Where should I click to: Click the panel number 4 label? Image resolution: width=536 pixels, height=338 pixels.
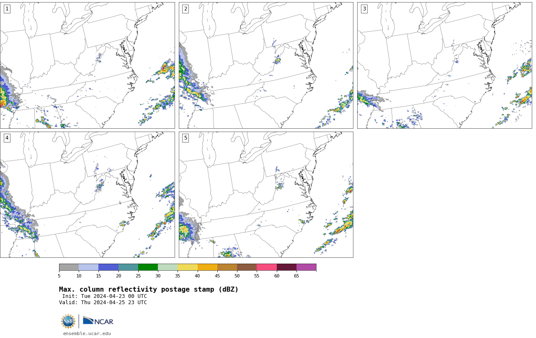[x=7, y=138]
